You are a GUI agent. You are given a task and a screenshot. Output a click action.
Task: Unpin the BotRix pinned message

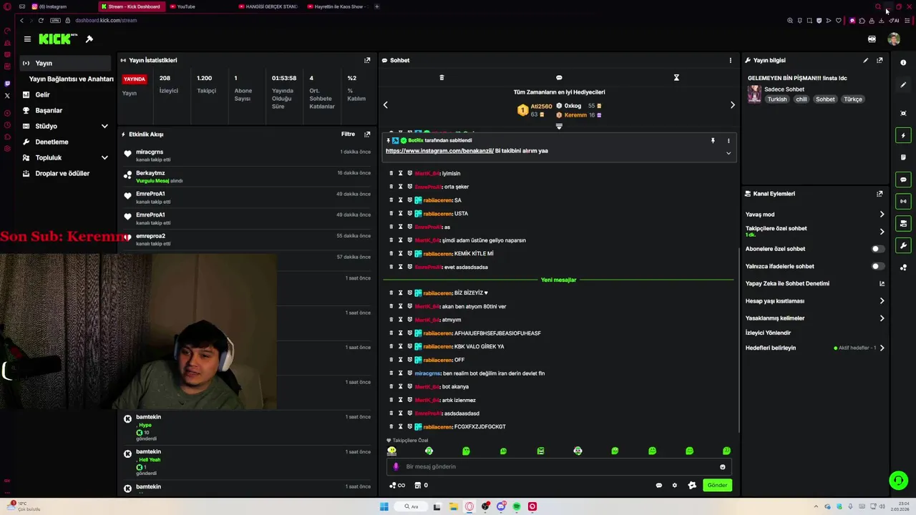pyautogui.click(x=713, y=140)
